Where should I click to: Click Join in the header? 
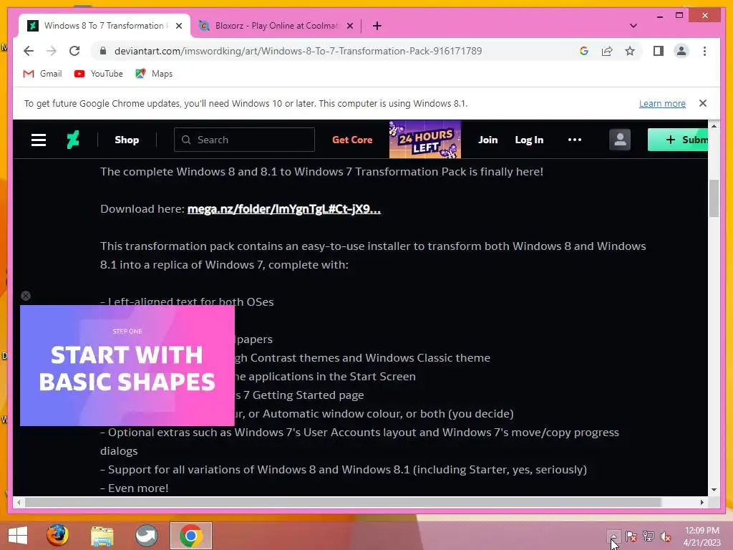pos(487,140)
